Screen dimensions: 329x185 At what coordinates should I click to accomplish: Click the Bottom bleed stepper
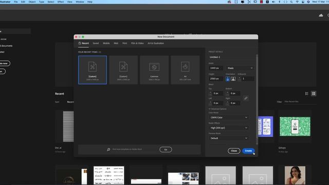point(227,93)
